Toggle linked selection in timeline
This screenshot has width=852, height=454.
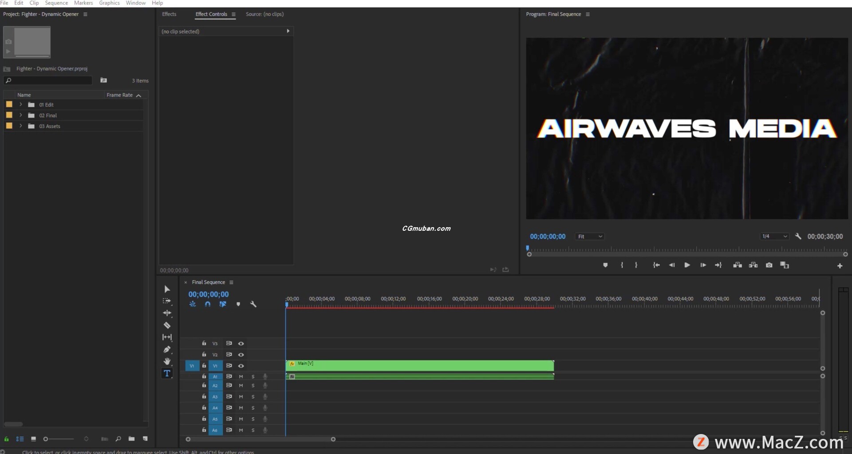point(223,304)
